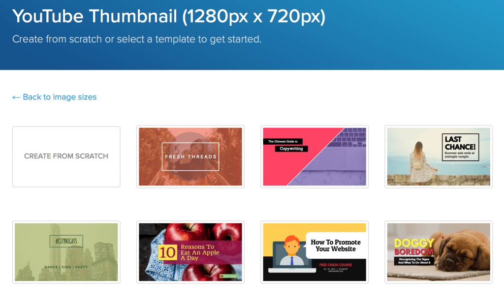Open the 10 Reasons To Eat An Apple template

pyautogui.click(x=190, y=252)
